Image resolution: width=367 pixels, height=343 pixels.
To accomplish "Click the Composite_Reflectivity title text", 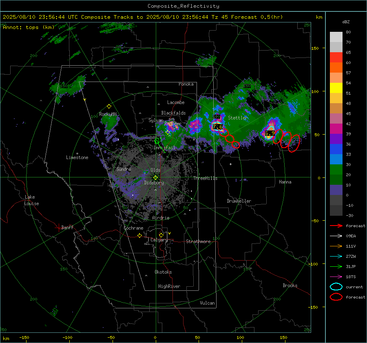I will (x=183, y=6).
